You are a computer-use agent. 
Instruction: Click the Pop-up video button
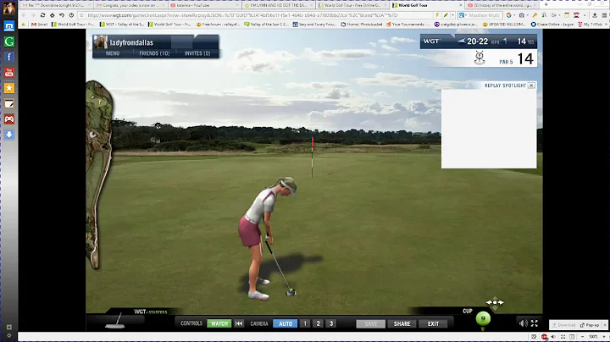pyautogui.click(x=590, y=325)
